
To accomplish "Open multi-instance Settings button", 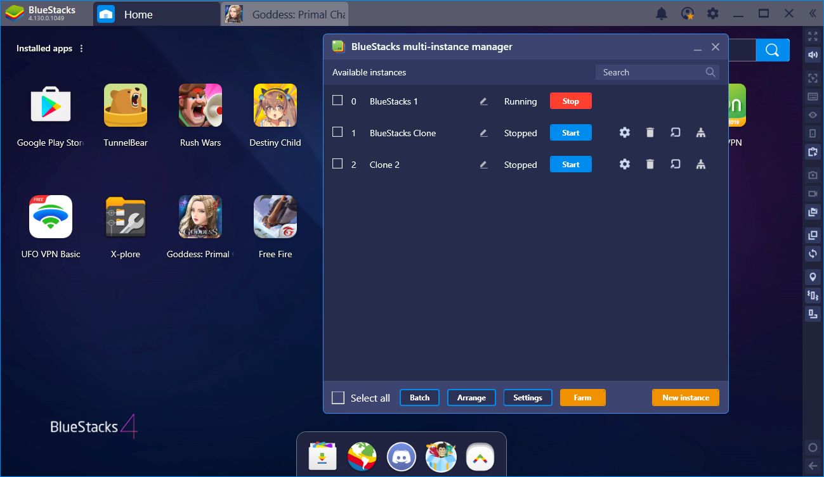I will pyautogui.click(x=528, y=397).
